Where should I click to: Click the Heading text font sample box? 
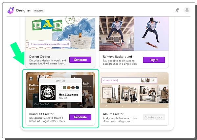click(68, 96)
